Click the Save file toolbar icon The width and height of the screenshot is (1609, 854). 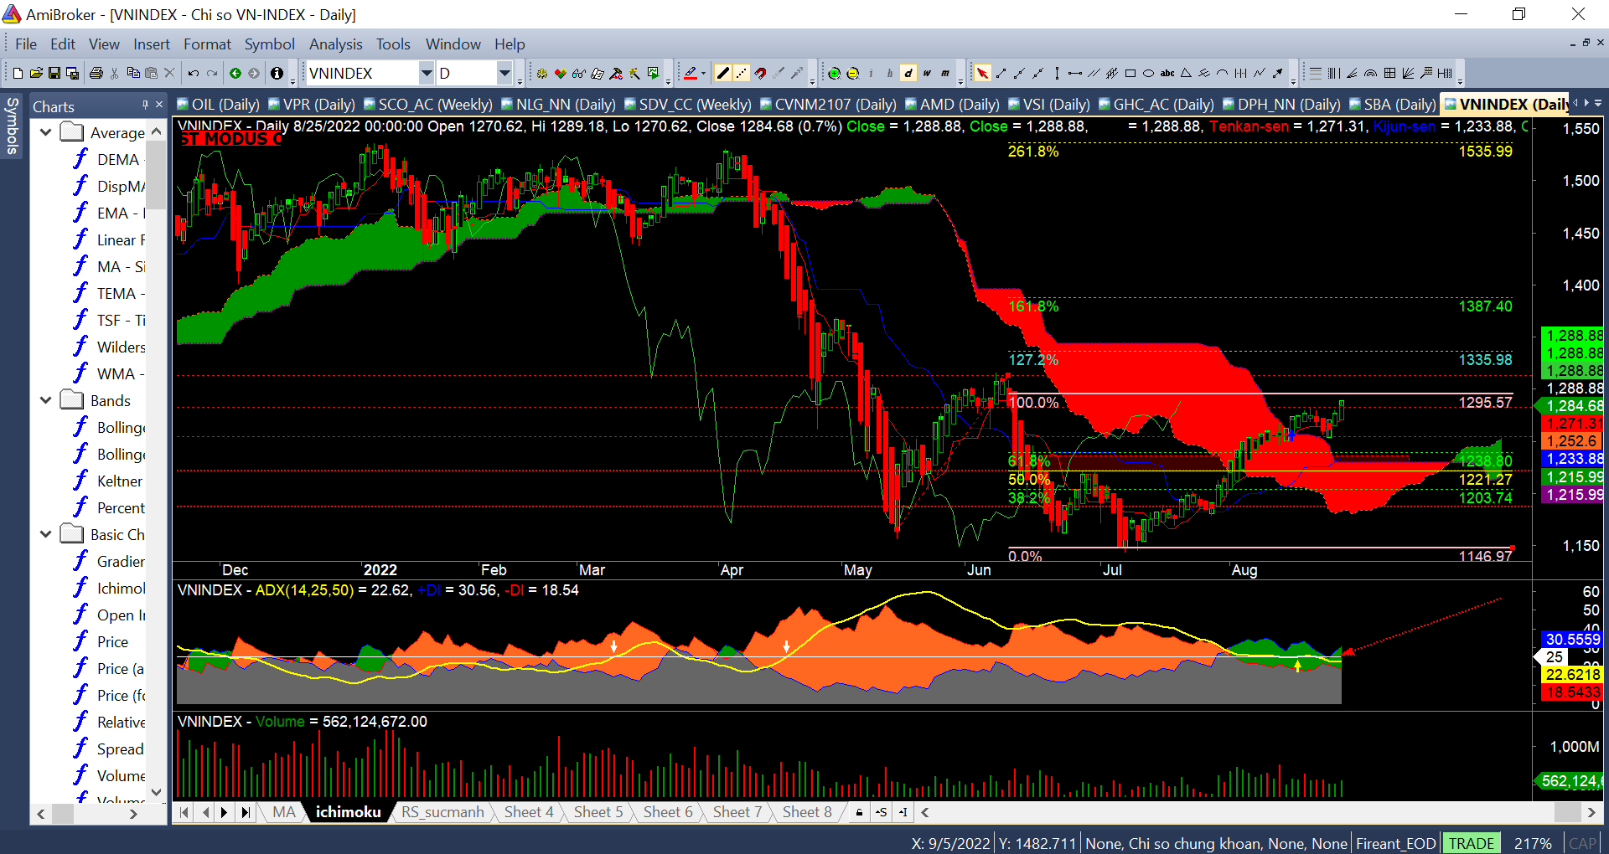coord(54,74)
